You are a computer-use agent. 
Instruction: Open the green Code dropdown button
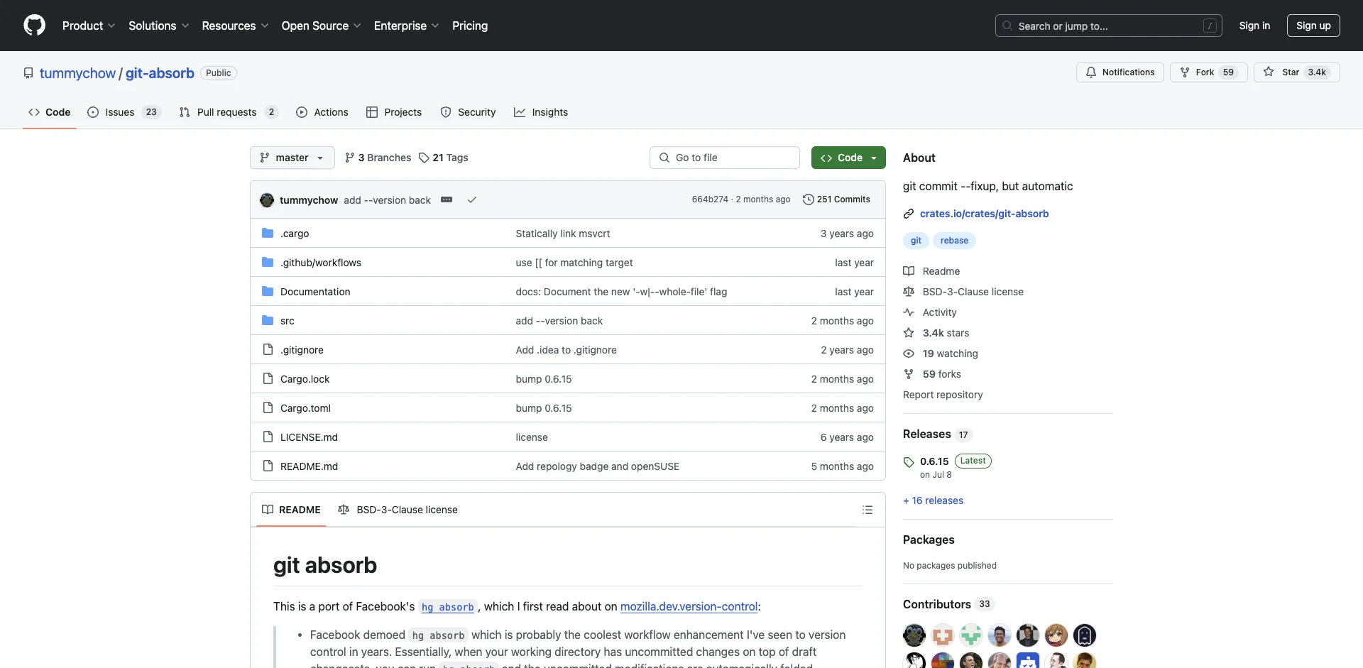(x=848, y=158)
